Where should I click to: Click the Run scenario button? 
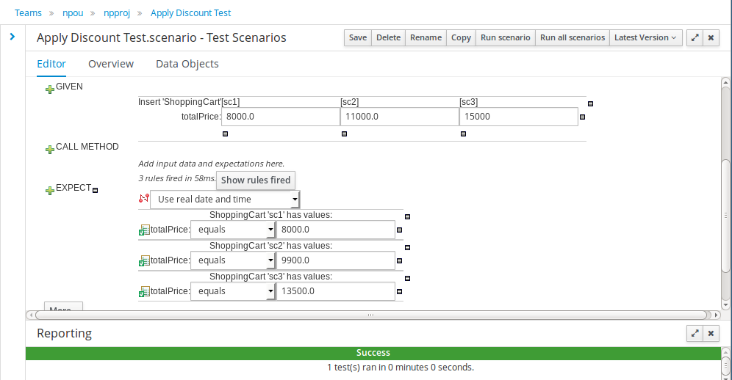coord(505,37)
